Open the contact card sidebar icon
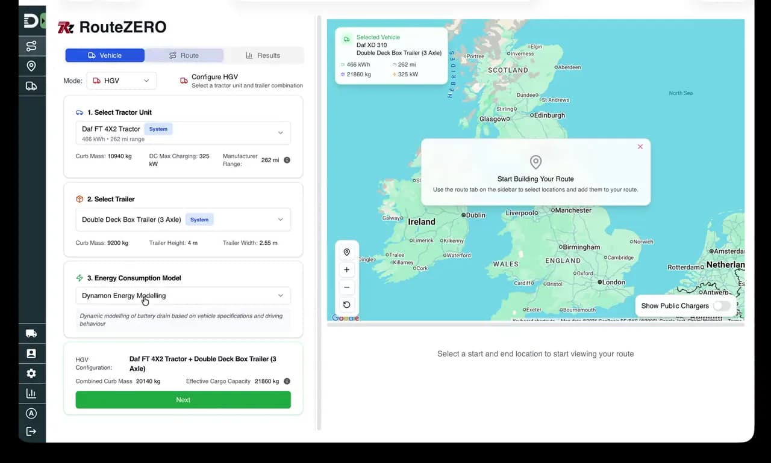 click(31, 354)
